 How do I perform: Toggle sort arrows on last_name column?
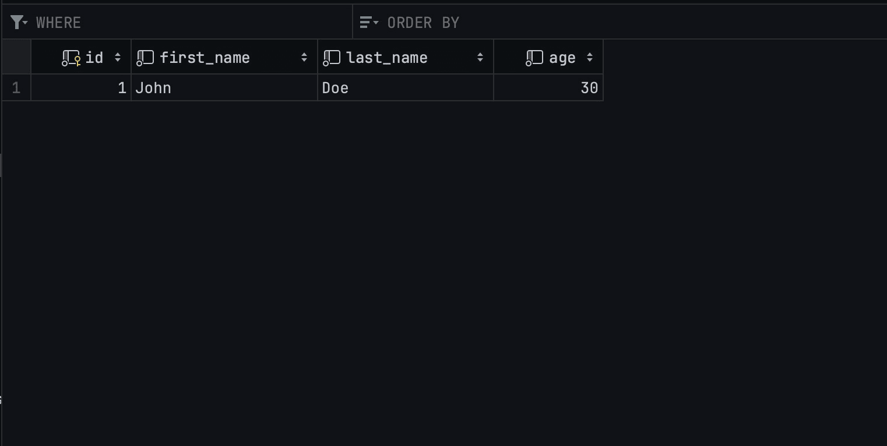(x=480, y=57)
